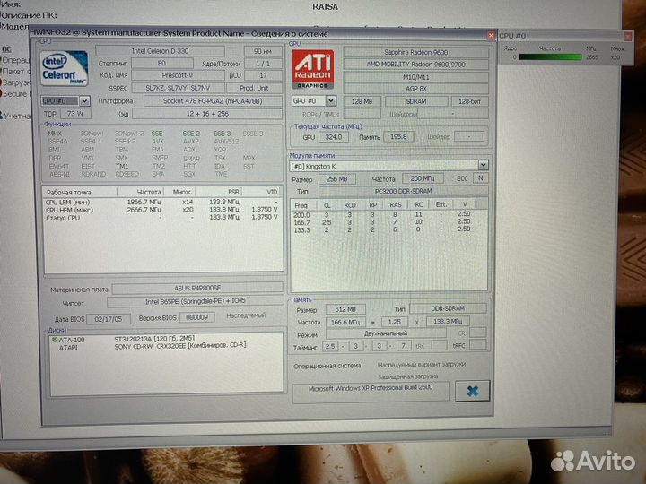Click the 128-бит bus width field

[x=469, y=100]
